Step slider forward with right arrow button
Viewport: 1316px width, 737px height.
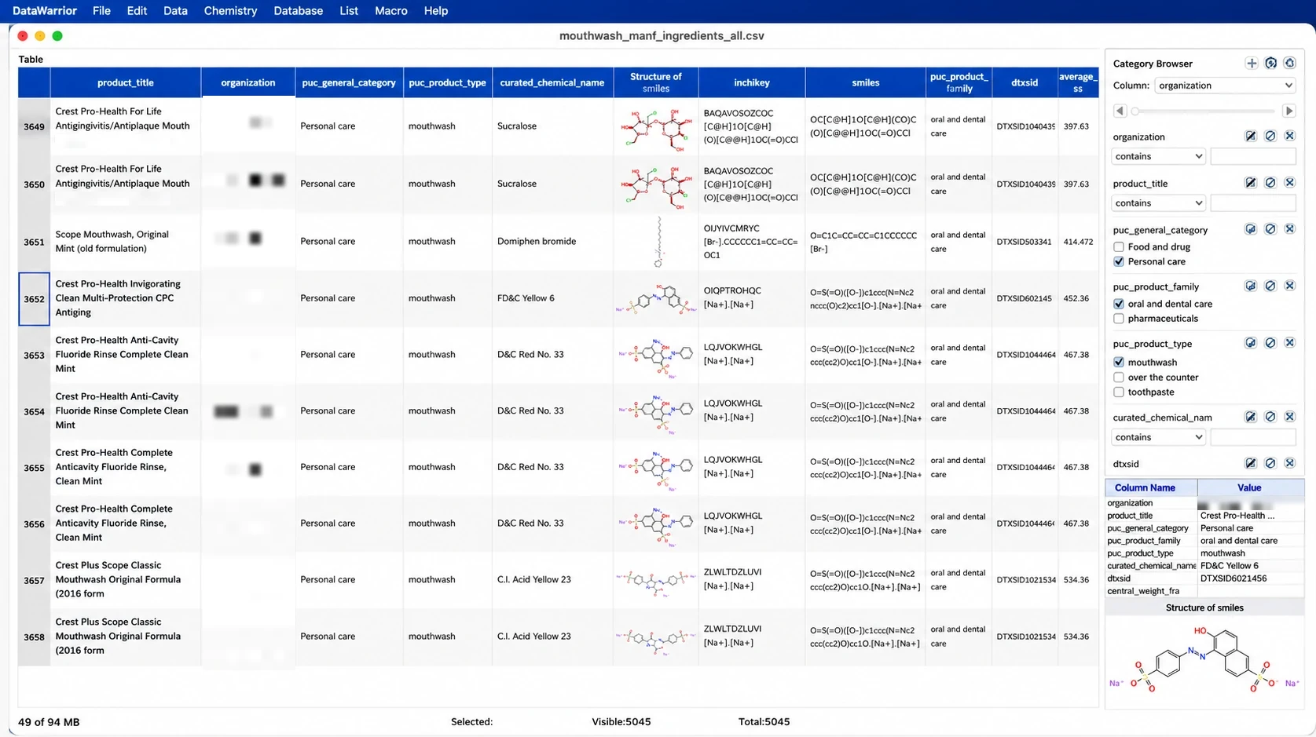[1289, 111]
